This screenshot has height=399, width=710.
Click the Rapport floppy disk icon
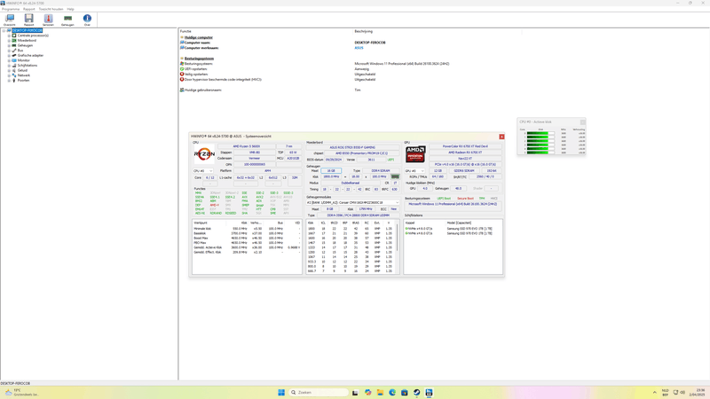[x=29, y=20]
